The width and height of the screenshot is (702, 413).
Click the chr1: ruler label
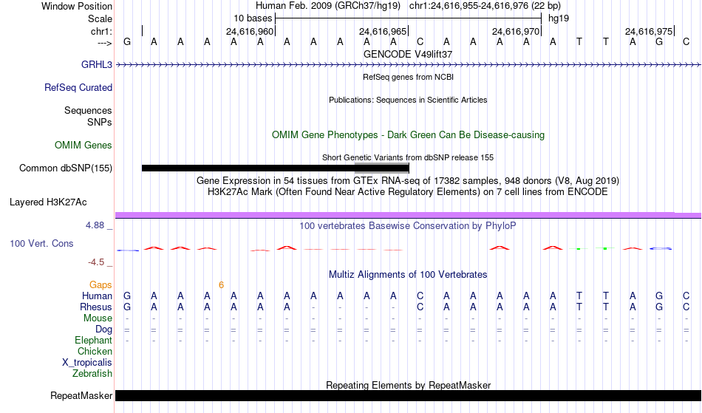pos(101,31)
